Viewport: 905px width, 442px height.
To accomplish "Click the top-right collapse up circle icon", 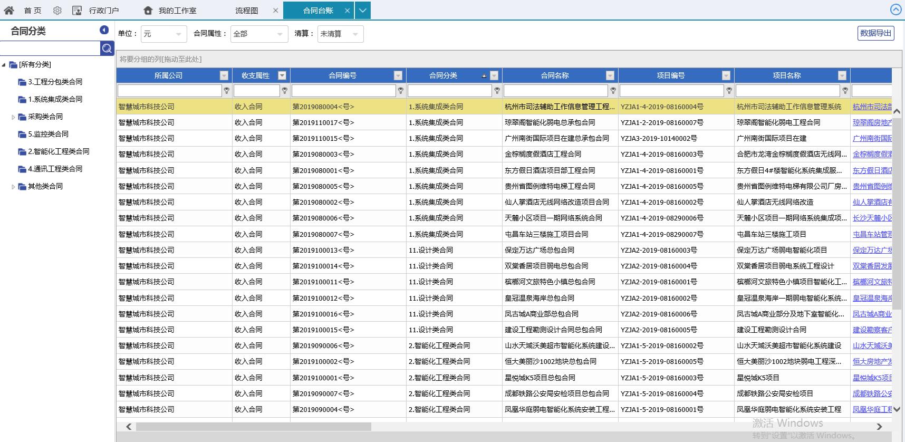I will 896,9.
